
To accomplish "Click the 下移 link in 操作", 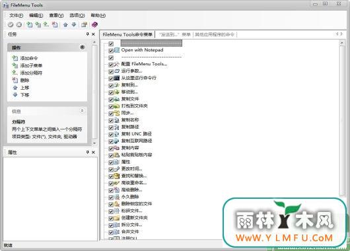I will [x=24, y=95].
